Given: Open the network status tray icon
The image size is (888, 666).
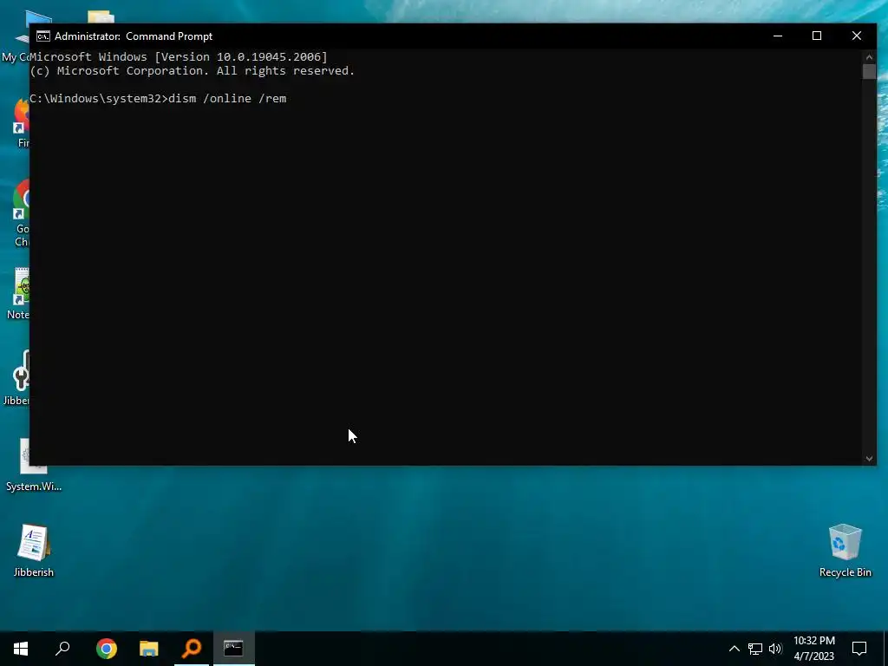Looking at the screenshot, I should pyautogui.click(x=755, y=649).
